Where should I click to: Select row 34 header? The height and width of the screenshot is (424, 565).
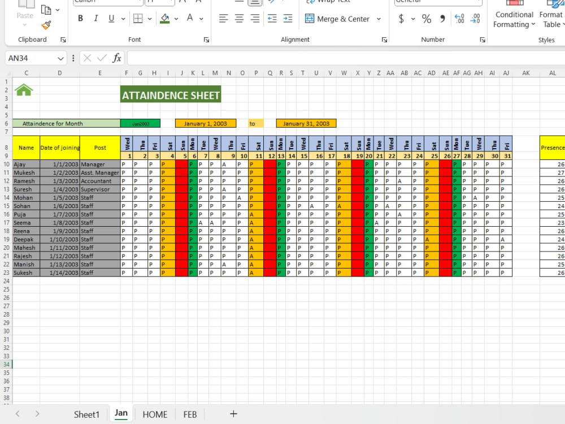tap(6, 365)
